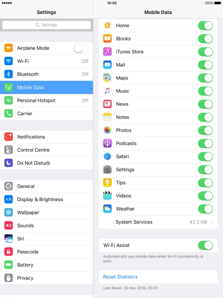Image resolution: width=223 pixels, height=298 pixels.
Task: Switch off mobile data for Podcasts
Action: click(x=205, y=144)
